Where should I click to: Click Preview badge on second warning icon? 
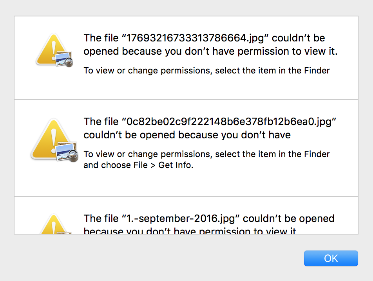click(66, 152)
